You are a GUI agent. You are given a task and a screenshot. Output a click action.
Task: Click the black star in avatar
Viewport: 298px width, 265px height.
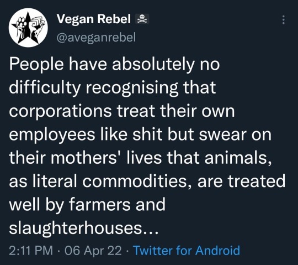click(28, 28)
